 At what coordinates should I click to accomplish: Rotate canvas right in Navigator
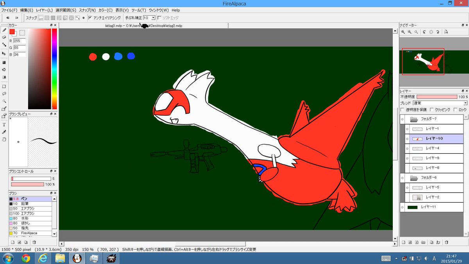(x=438, y=32)
